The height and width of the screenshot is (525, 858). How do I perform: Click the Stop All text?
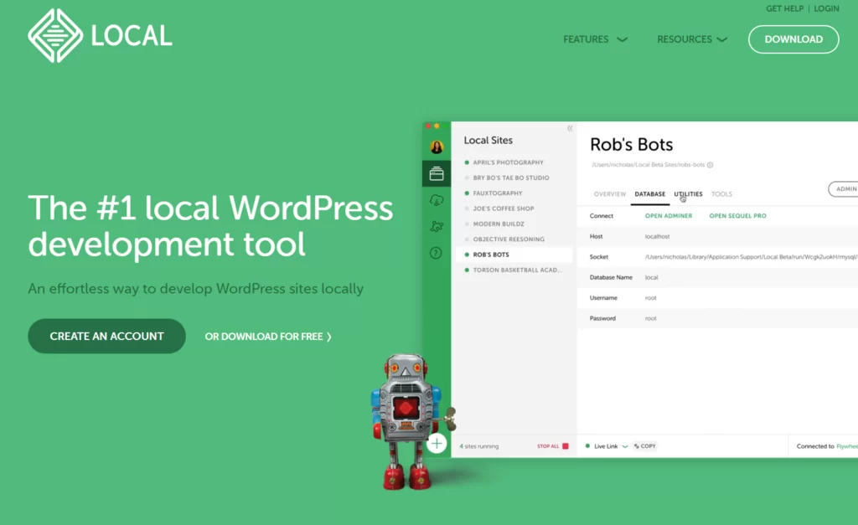[x=548, y=446]
